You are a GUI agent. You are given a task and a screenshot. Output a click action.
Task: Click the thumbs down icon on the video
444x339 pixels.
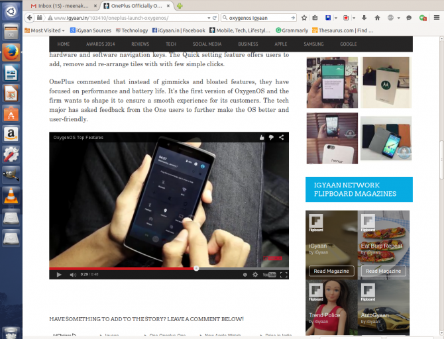[x=272, y=137]
